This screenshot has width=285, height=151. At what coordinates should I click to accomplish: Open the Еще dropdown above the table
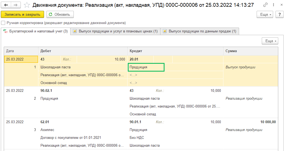(x=270, y=41)
